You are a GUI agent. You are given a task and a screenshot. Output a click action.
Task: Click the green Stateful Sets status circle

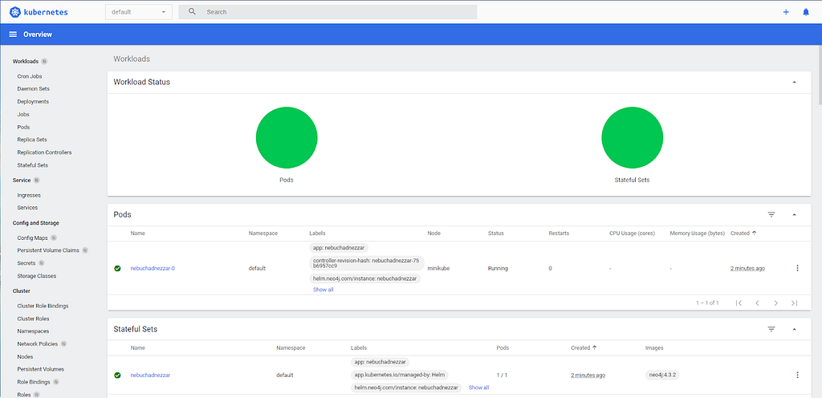633,138
